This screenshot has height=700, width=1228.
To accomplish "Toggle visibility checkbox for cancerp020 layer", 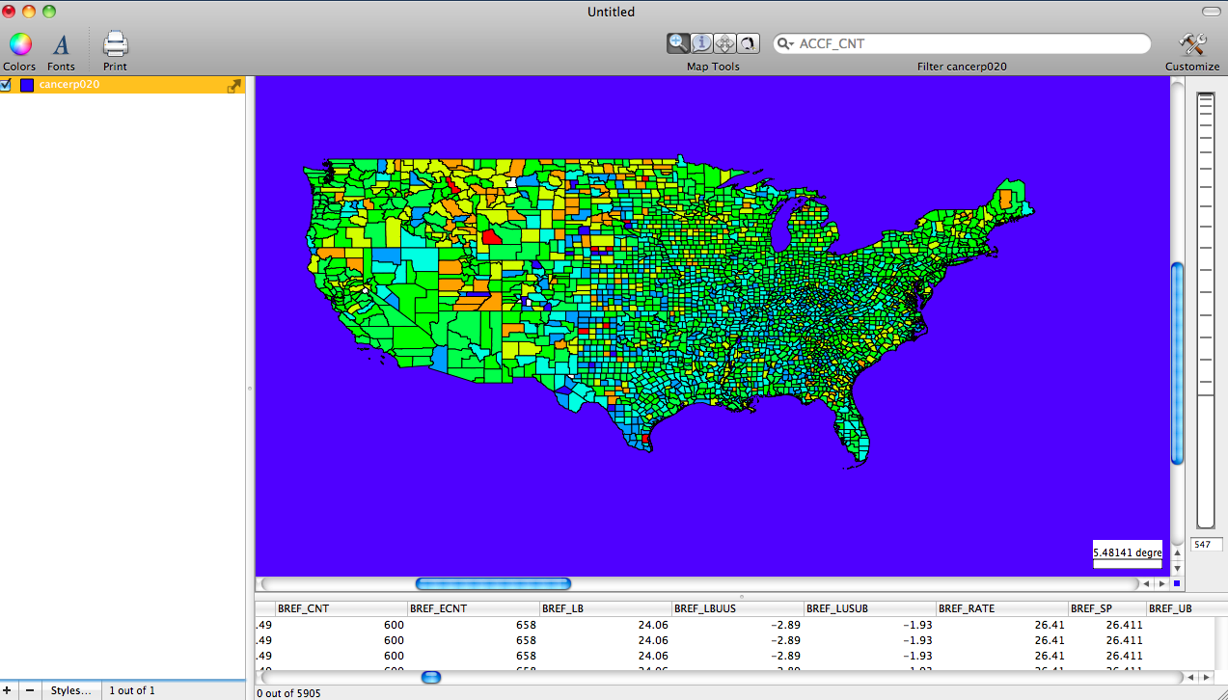I will tap(6, 85).
